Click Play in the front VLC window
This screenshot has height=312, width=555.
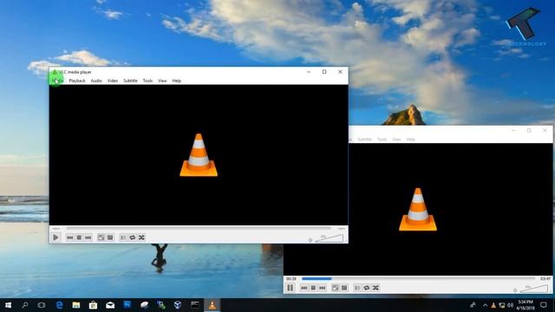pos(55,237)
